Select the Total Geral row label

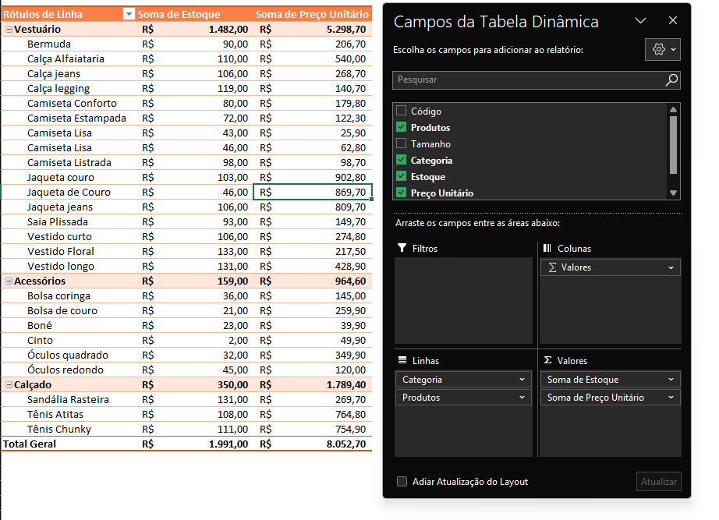tap(30, 444)
